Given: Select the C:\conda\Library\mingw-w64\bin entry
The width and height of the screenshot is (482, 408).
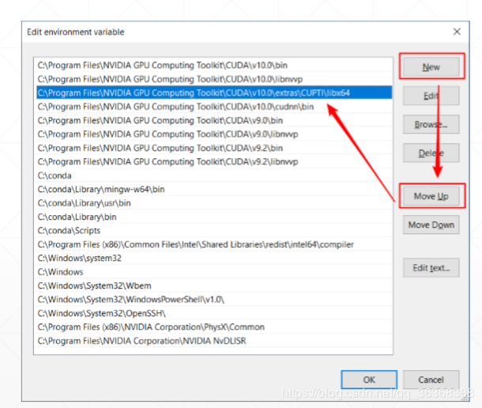Looking at the screenshot, I should [x=214, y=189].
